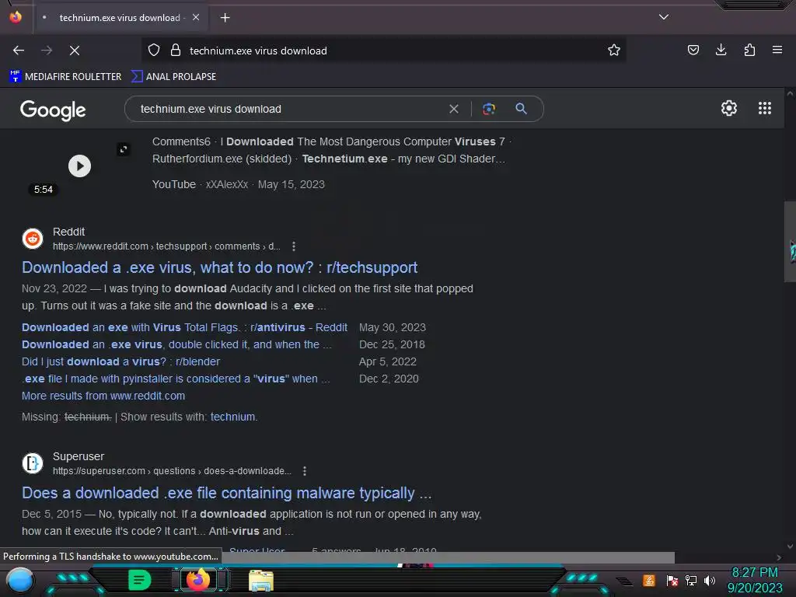Open the network tray icon
The image size is (796, 597).
[690, 580]
